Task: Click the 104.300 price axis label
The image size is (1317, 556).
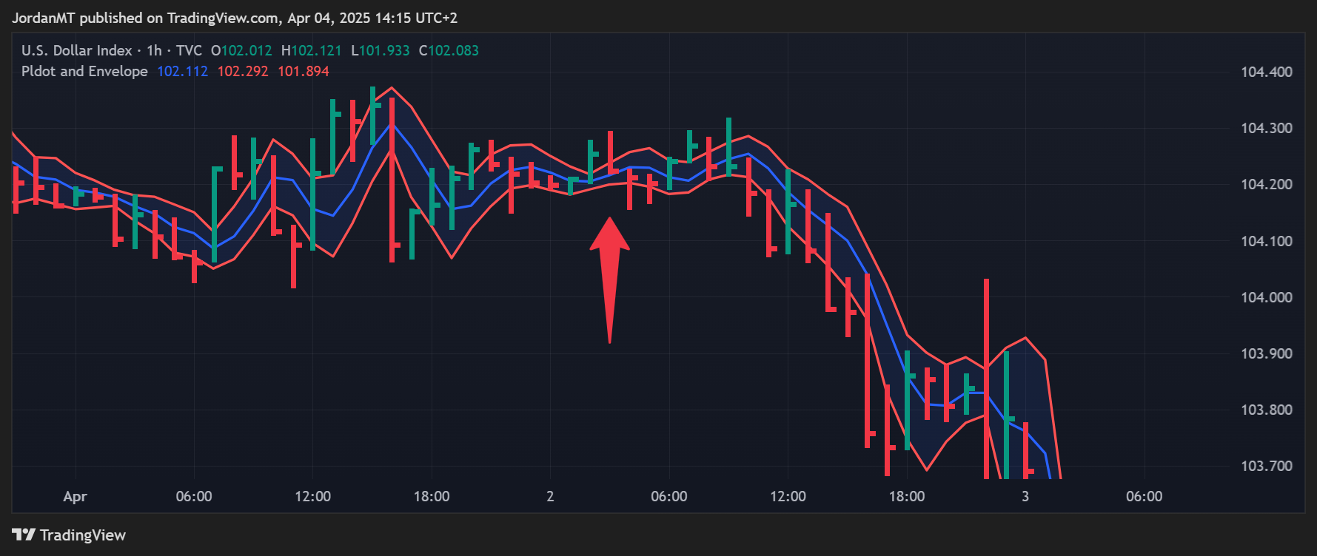Action: (x=1267, y=128)
